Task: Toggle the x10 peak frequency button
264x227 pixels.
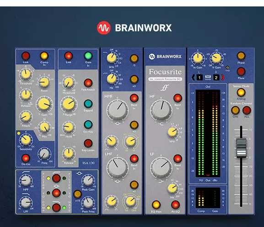Action: point(77,194)
